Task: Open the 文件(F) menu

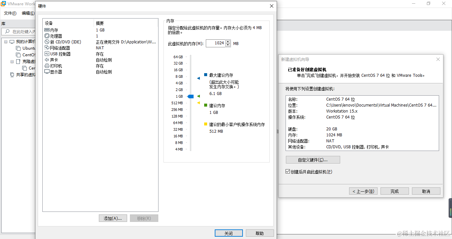Action: (x=10, y=13)
